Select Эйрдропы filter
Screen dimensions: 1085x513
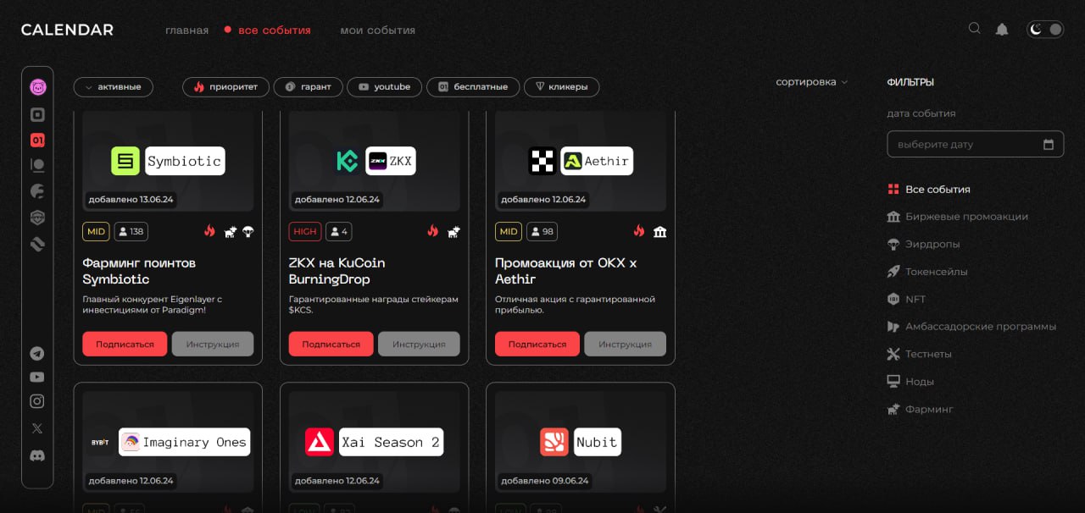[x=923, y=244]
